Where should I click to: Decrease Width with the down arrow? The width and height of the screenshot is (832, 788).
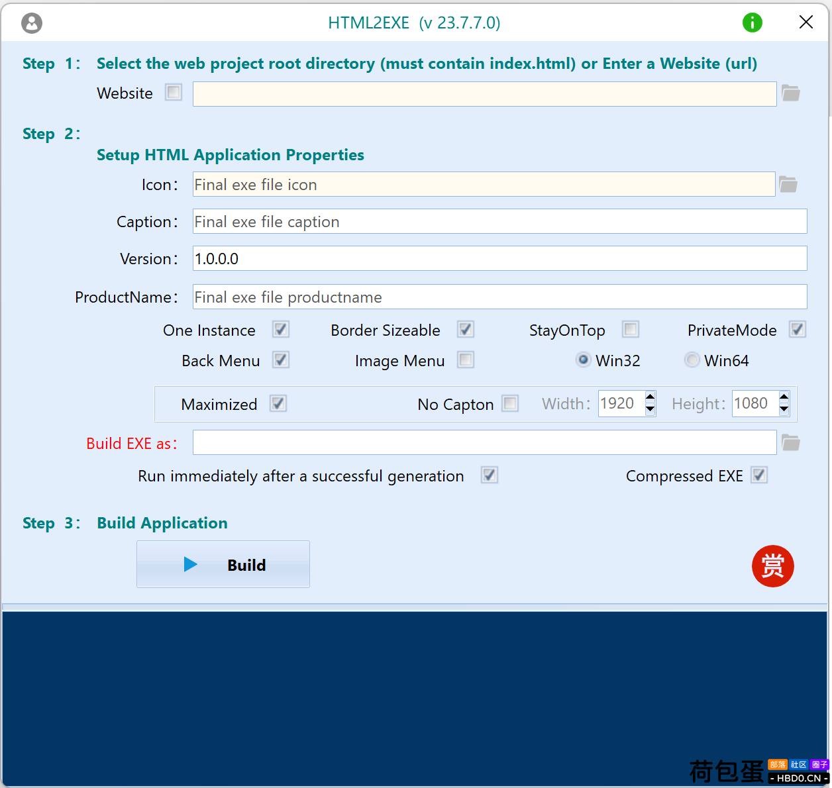click(650, 409)
